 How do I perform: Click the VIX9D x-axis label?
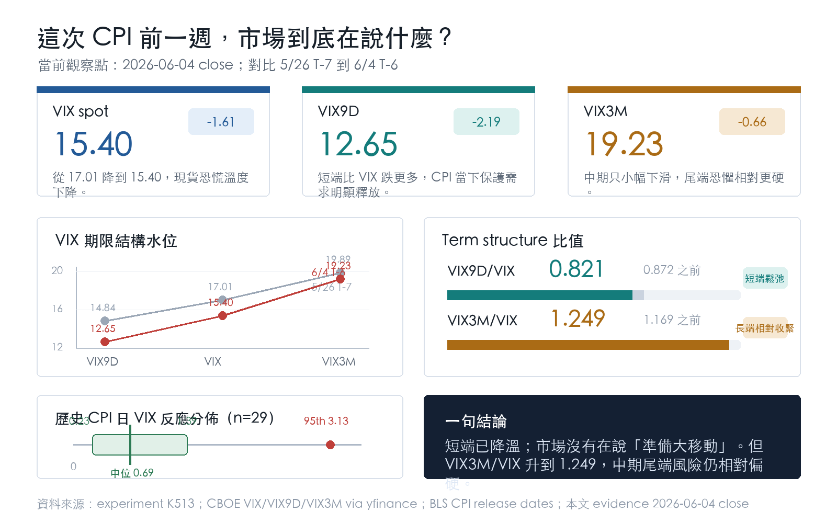(x=102, y=361)
